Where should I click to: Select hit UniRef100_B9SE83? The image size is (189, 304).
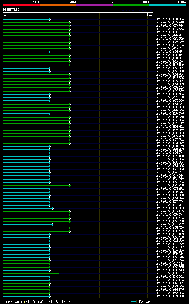click(170, 107)
